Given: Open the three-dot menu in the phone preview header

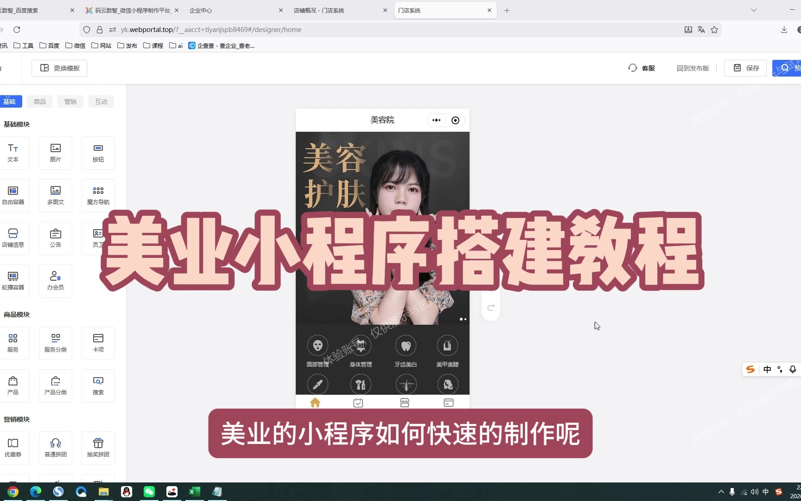Looking at the screenshot, I should click(x=436, y=120).
